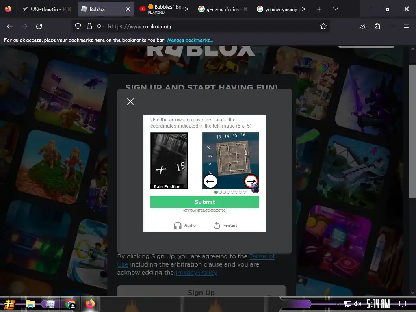The height and width of the screenshot is (312, 416).
Task: Close the general darian tab
Action: coord(245,9)
